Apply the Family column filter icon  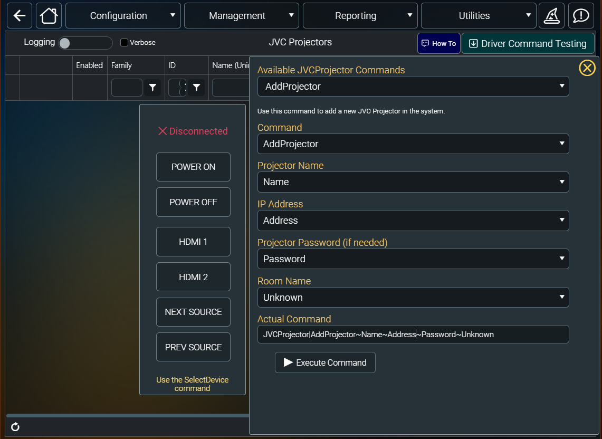coord(152,88)
